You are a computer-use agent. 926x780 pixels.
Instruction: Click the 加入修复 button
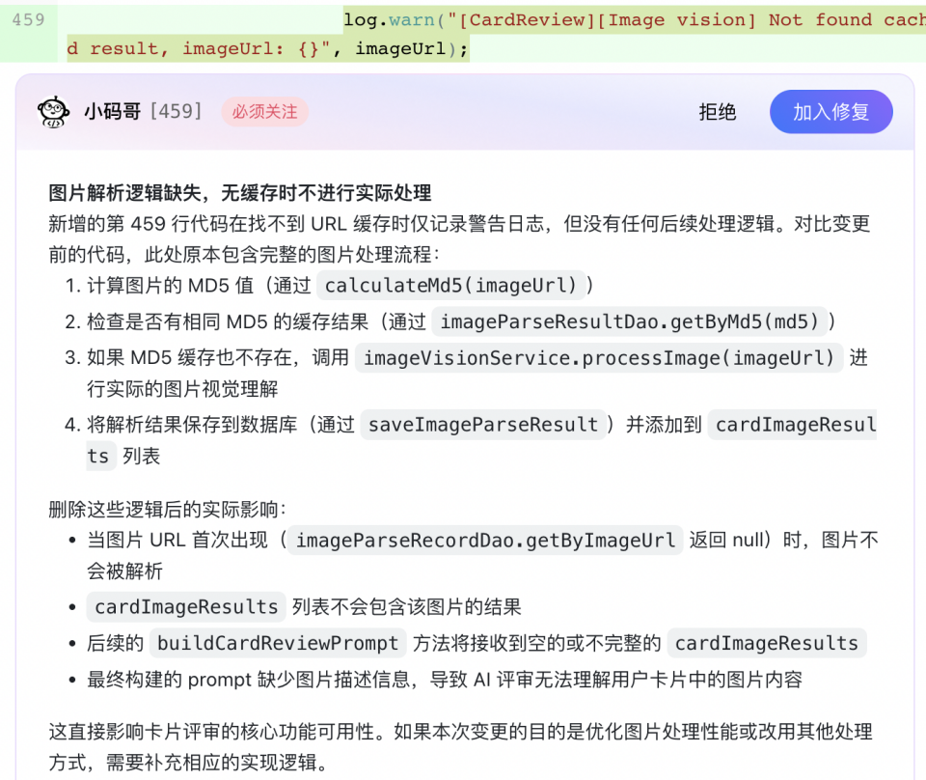(x=831, y=112)
